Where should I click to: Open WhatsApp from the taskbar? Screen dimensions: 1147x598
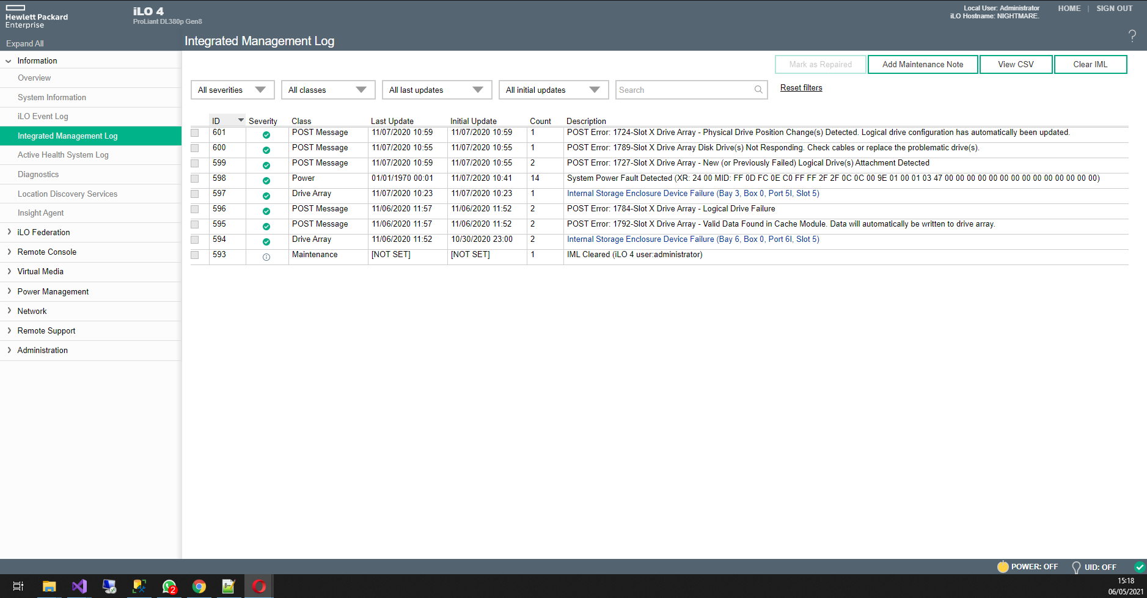[169, 586]
